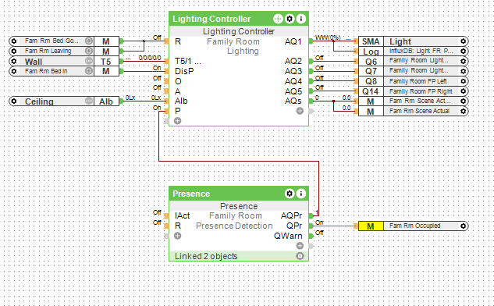The height and width of the screenshot is (306, 494).
Task: Open Lighting Controller settings gear icon
Action: pyautogui.click(x=290, y=19)
